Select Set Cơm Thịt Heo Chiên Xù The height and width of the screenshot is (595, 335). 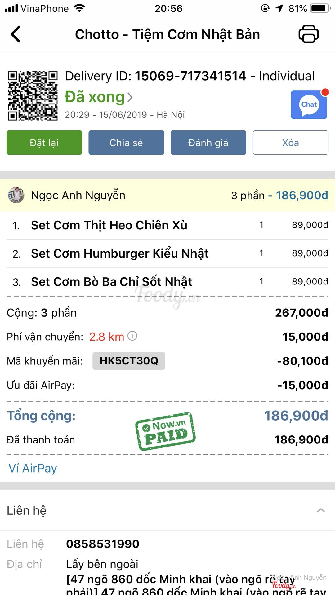(x=109, y=225)
